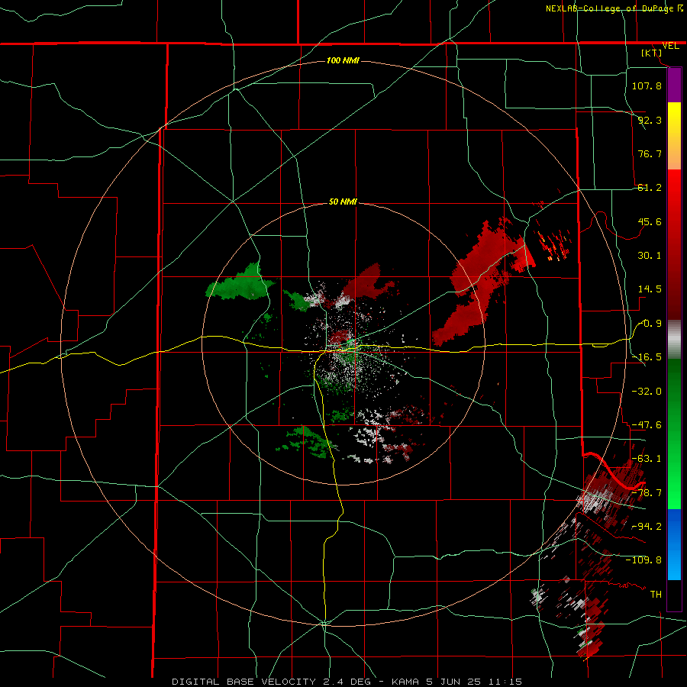Click the -0.9 velocity scale value
The height and width of the screenshot is (687, 687).
click(650, 324)
